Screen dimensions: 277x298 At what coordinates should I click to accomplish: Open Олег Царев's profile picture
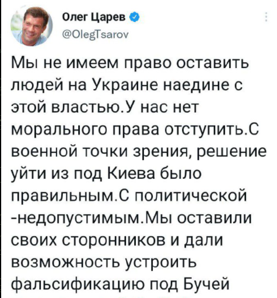click(31, 26)
